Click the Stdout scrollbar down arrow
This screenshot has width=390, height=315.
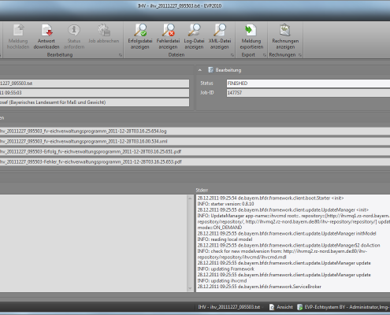190,288
